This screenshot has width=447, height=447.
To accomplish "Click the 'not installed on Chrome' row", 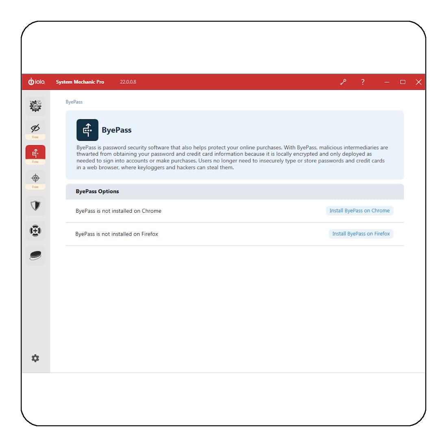I will tap(235, 211).
